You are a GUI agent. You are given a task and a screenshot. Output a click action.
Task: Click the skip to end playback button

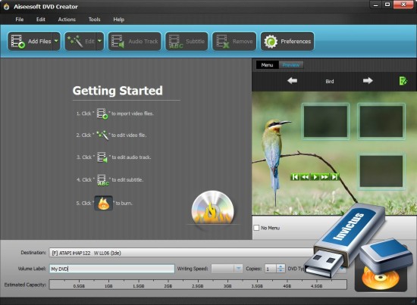pos(334,177)
